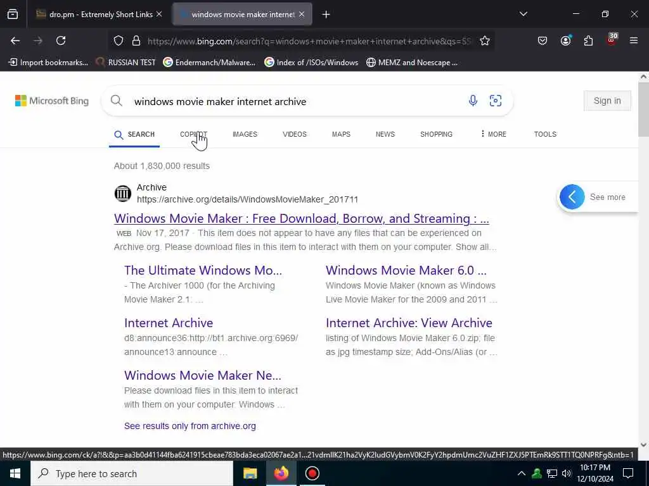Open MEMZ and Noescape bookmark

(x=412, y=63)
